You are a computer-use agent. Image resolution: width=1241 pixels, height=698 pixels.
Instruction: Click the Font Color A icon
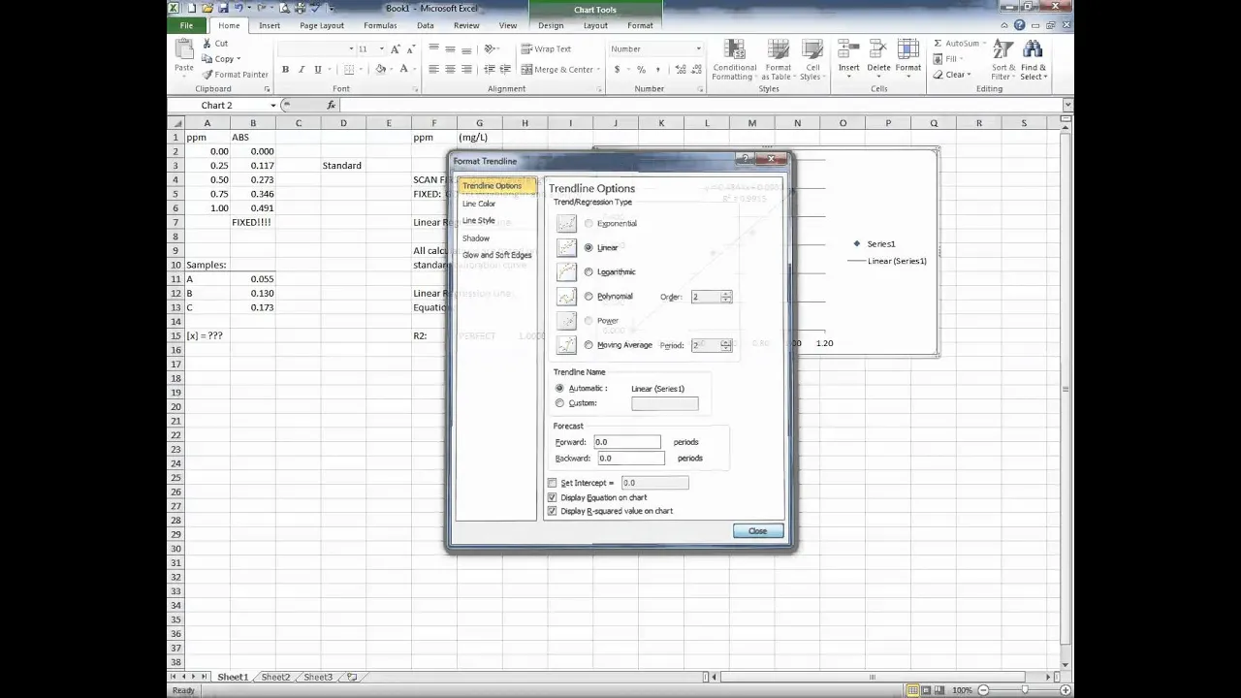pyautogui.click(x=404, y=70)
